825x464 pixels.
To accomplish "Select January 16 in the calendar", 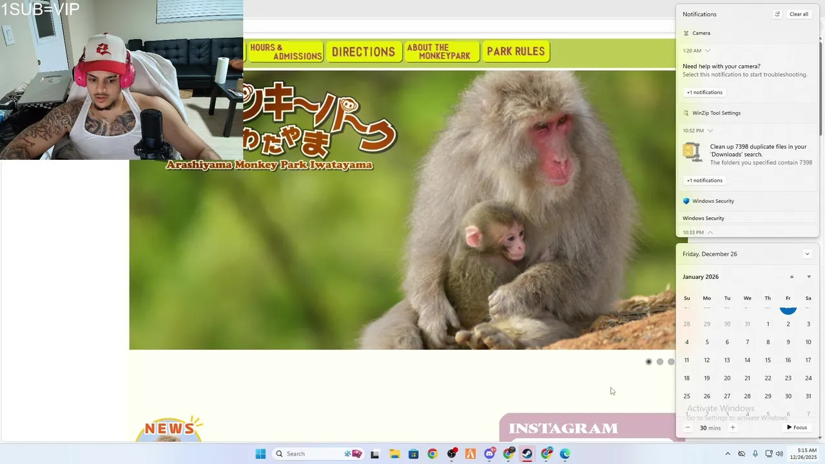I will click(x=788, y=360).
